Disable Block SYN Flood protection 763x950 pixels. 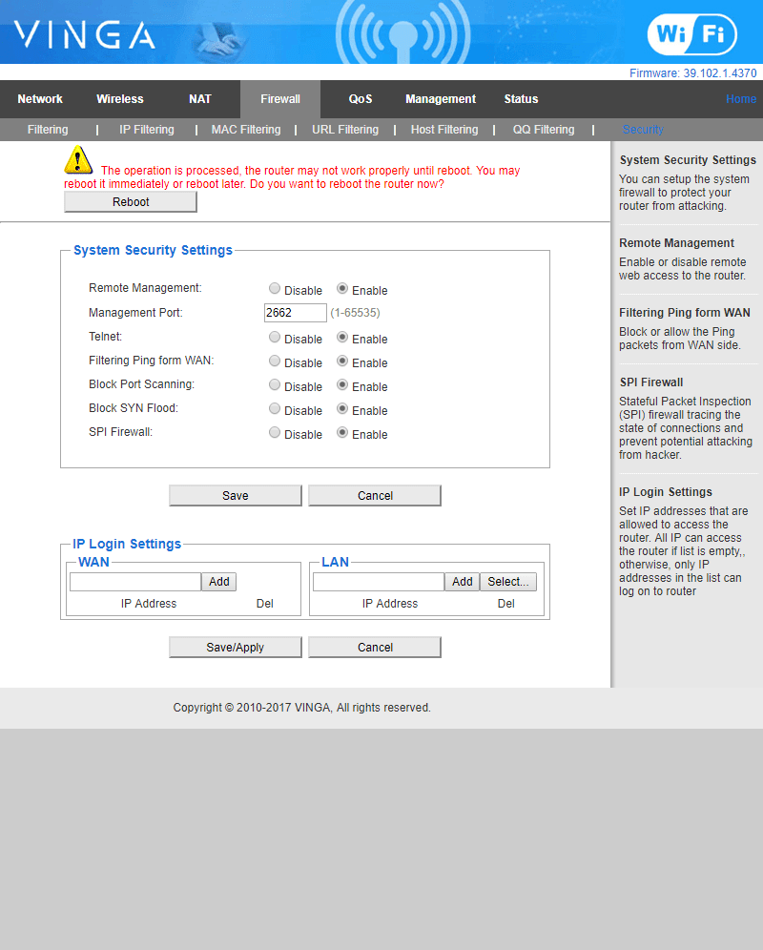click(x=275, y=409)
